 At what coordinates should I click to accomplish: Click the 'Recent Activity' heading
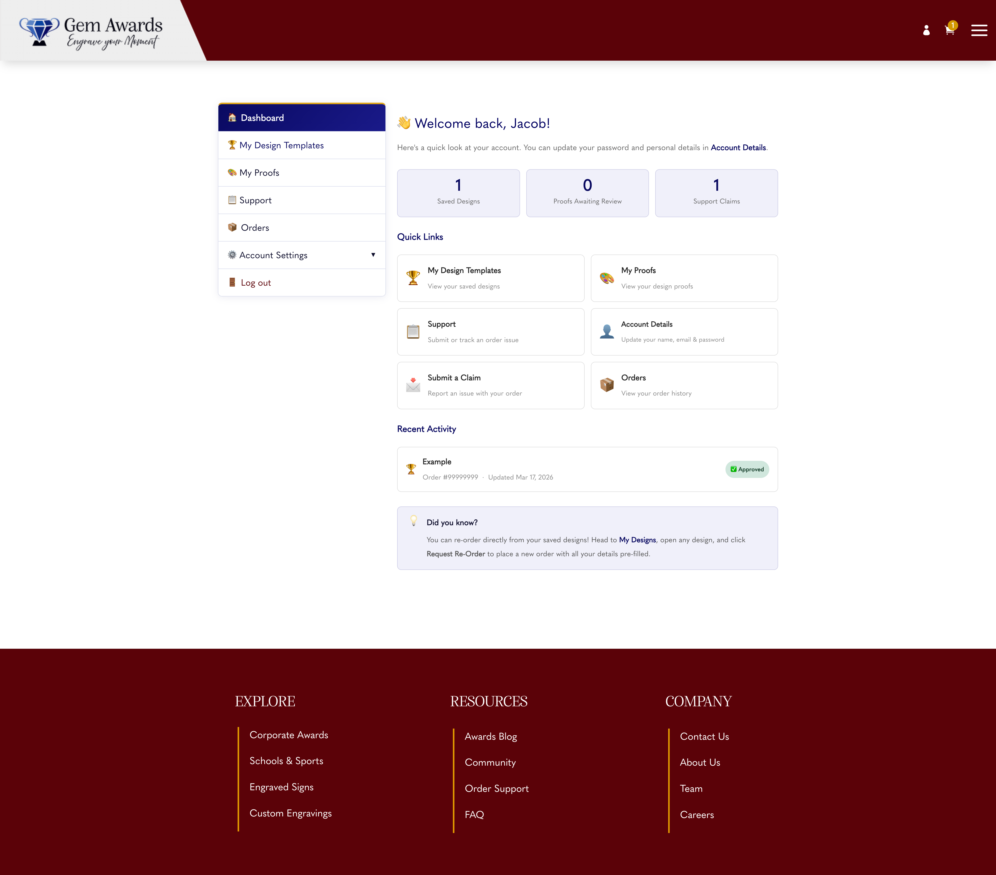point(426,429)
